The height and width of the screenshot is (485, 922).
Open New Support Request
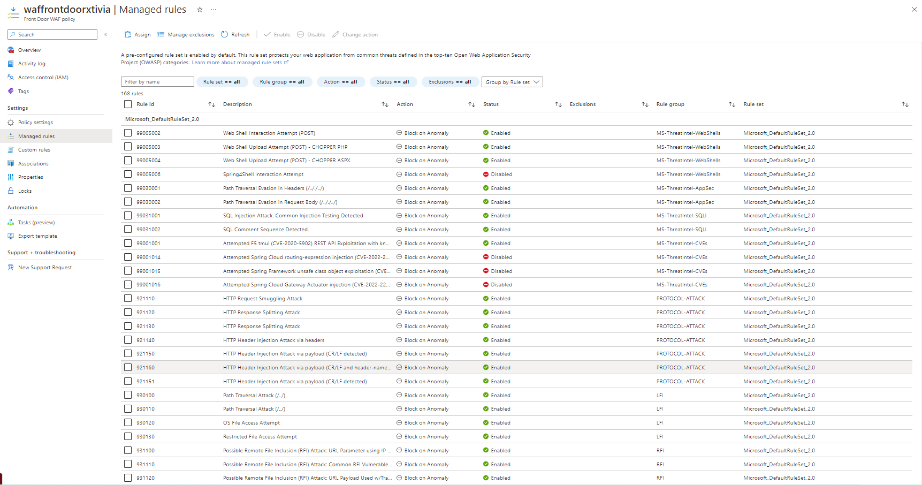pos(45,268)
